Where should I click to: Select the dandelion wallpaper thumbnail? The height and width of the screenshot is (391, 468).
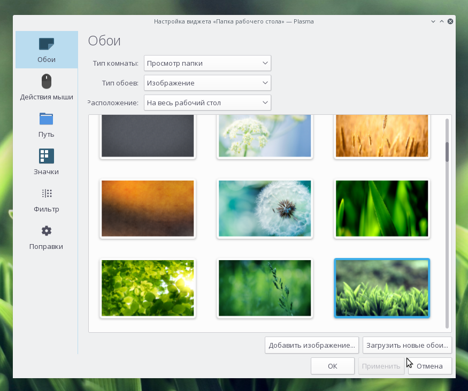(265, 208)
